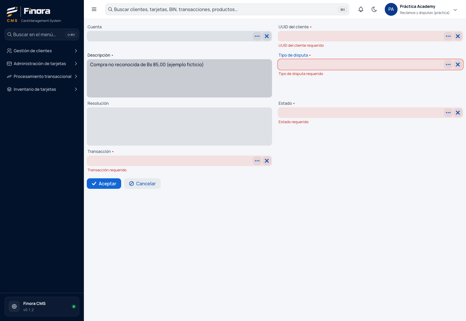Viewport: 466px width, 321px height.
Task: Click the Finora CMS settings gear
Action: (14, 306)
